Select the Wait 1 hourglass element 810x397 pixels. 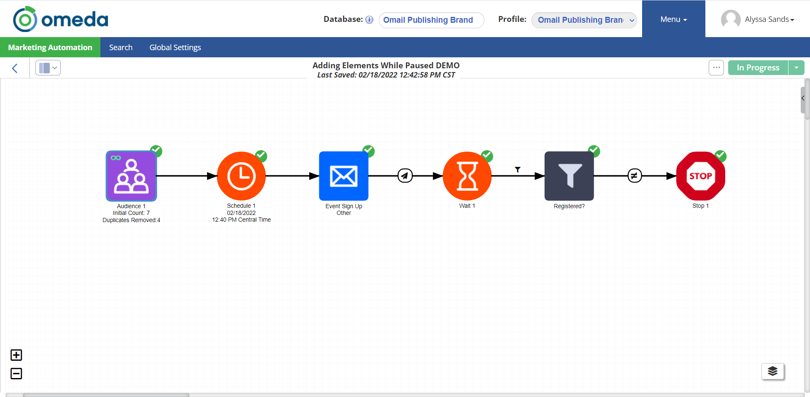[467, 176]
